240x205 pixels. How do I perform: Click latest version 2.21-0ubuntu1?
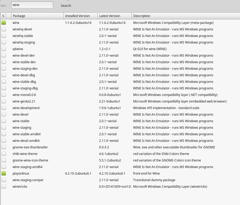tap(110, 101)
